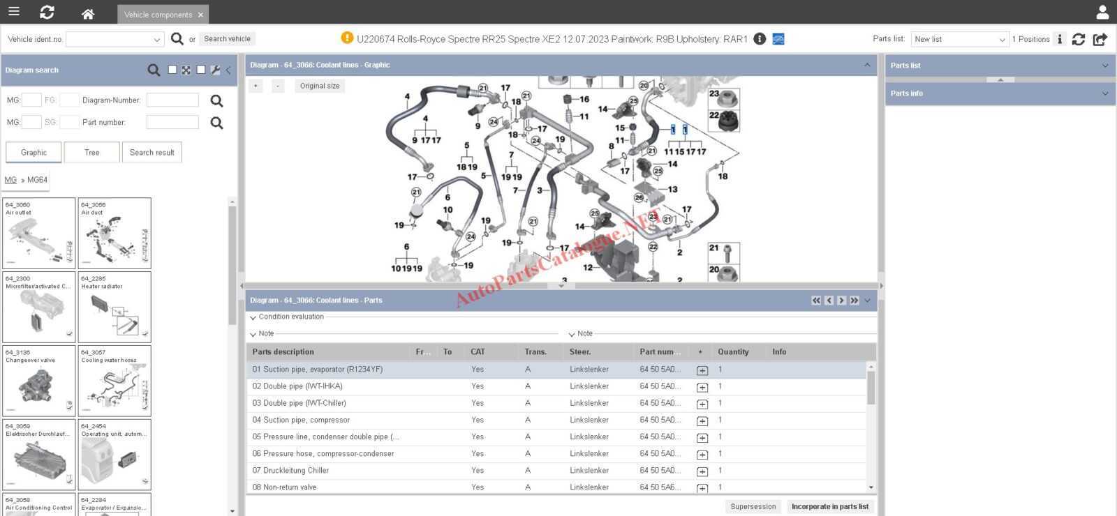This screenshot has width=1117, height=516.
Task: Zoom in the diagram with plus button
Action: [x=256, y=86]
